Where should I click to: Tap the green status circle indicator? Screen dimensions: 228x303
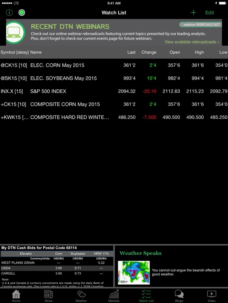tap(22, 13)
